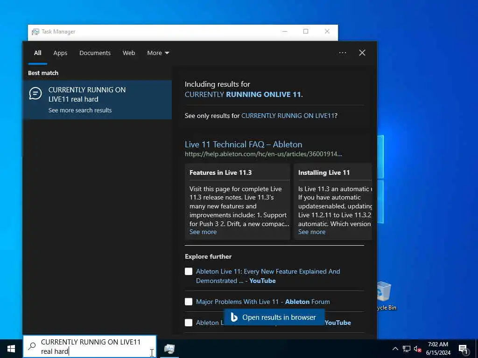Click See more search results
The height and width of the screenshot is (358, 478).
click(80, 110)
